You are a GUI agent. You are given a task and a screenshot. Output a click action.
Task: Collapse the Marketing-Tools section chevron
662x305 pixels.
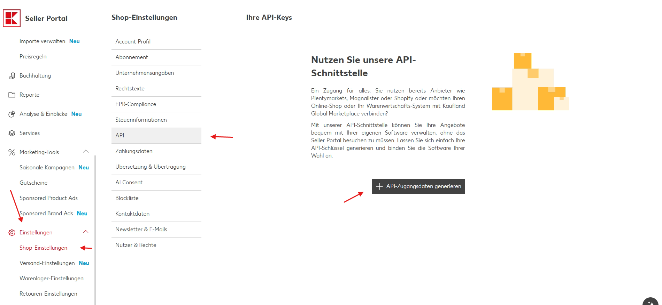click(86, 152)
